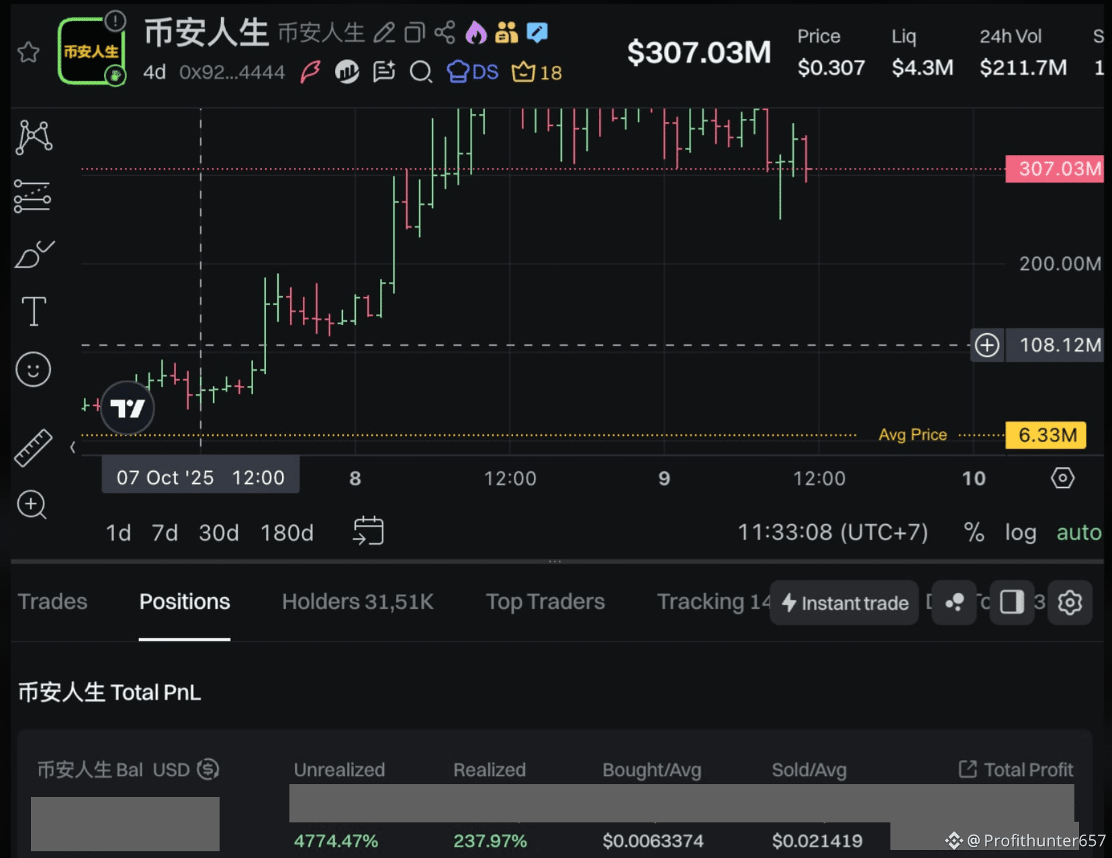Click the share icon beside token name

coord(445,32)
